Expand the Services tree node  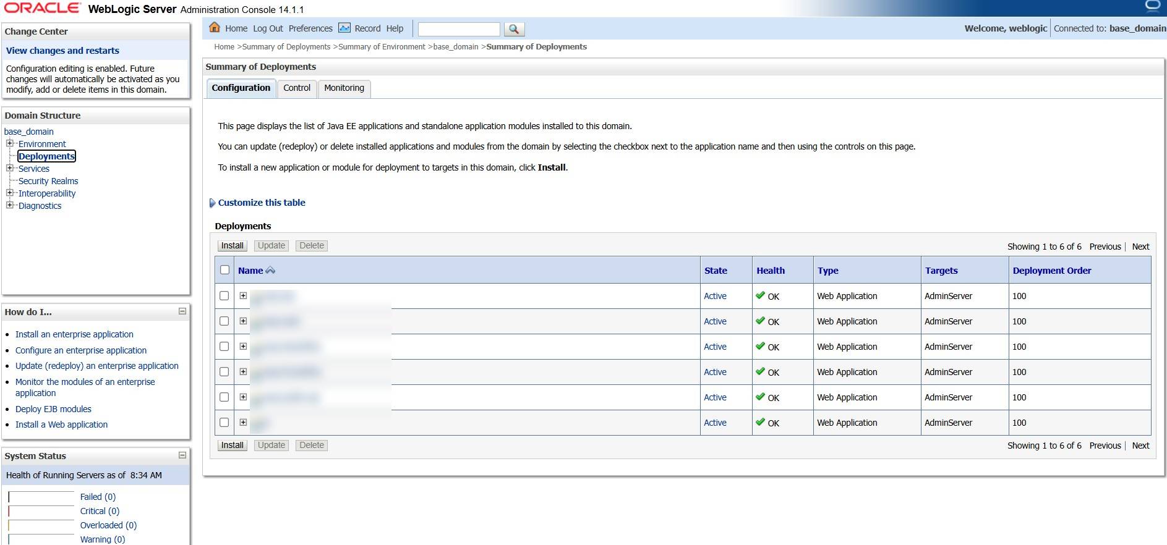point(9,168)
